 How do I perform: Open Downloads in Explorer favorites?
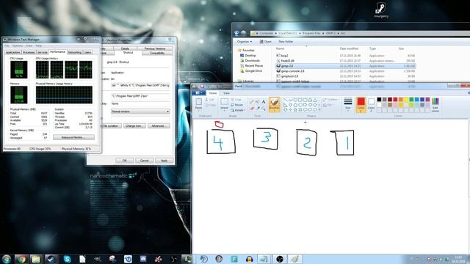pos(250,60)
